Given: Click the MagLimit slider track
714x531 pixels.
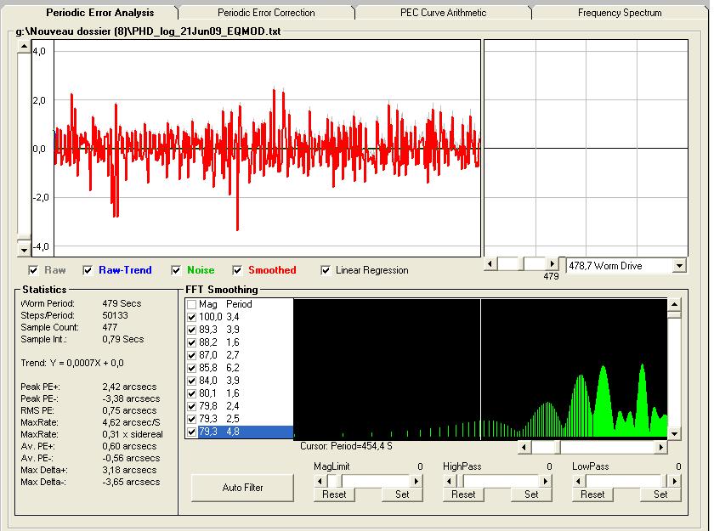Looking at the screenshot, I should click(x=368, y=481).
